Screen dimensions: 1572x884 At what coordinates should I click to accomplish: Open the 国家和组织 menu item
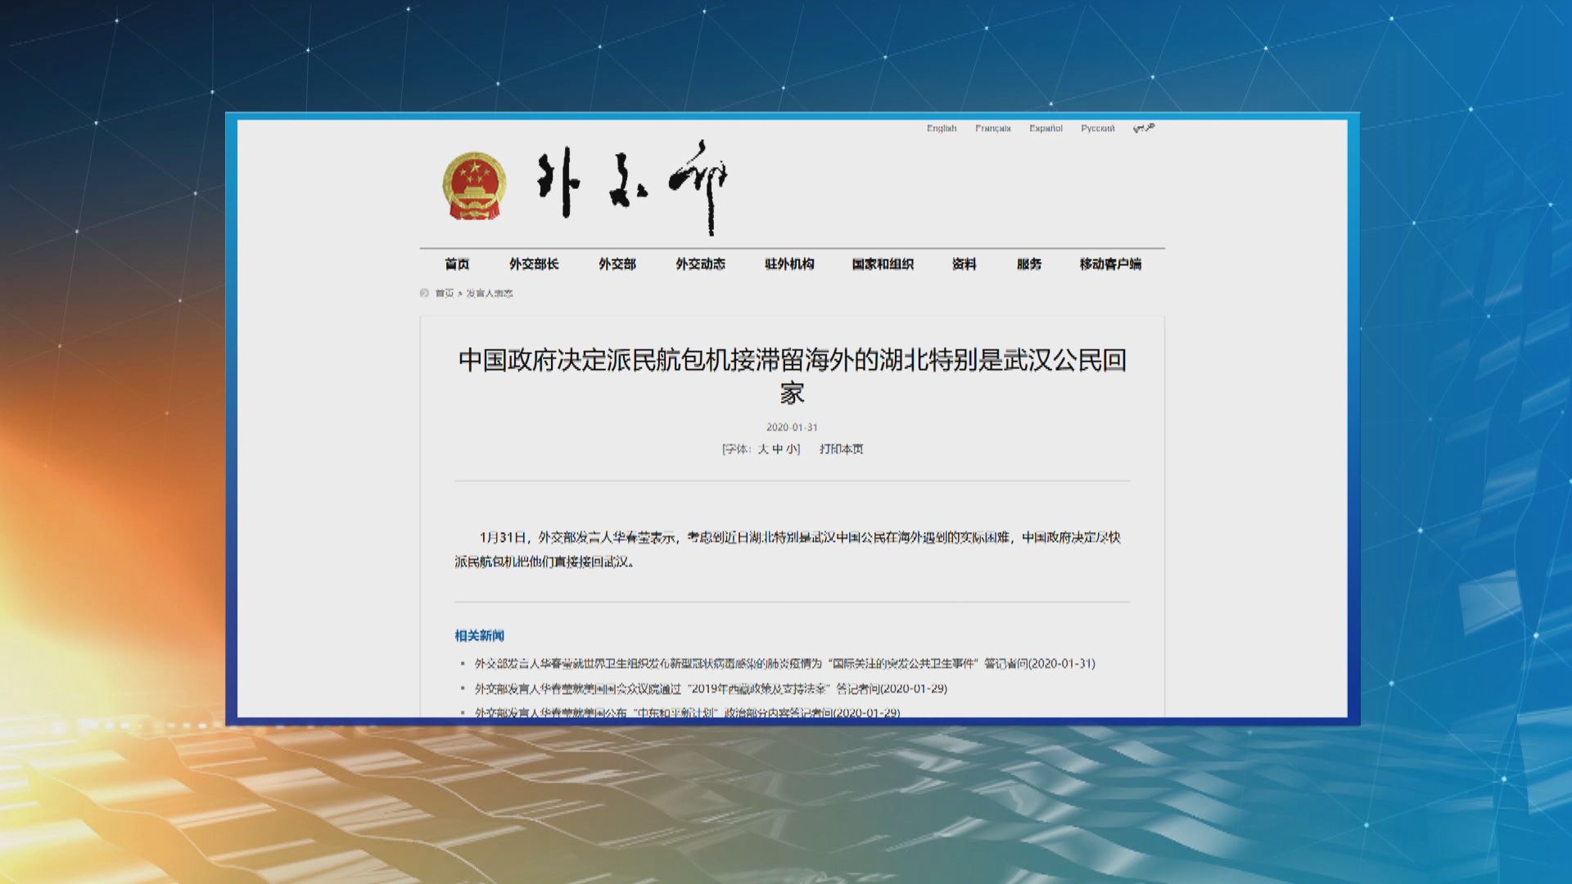[x=882, y=264]
